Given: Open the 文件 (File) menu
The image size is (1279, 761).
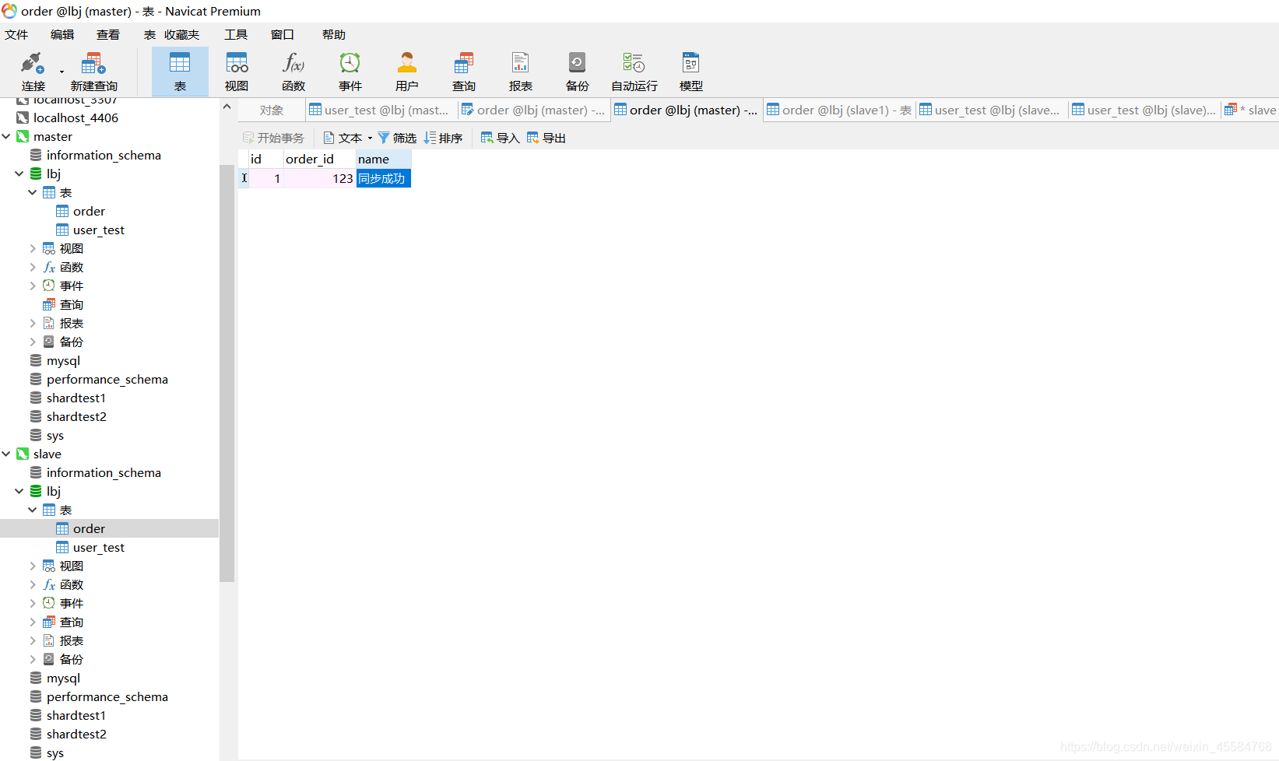Looking at the screenshot, I should [x=16, y=34].
